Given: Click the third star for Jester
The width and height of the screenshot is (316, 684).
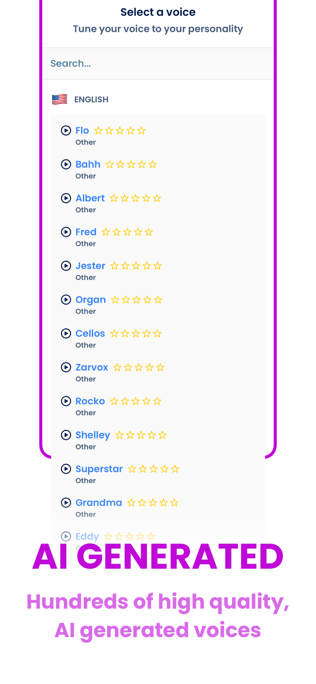Looking at the screenshot, I should pyautogui.click(x=136, y=266).
